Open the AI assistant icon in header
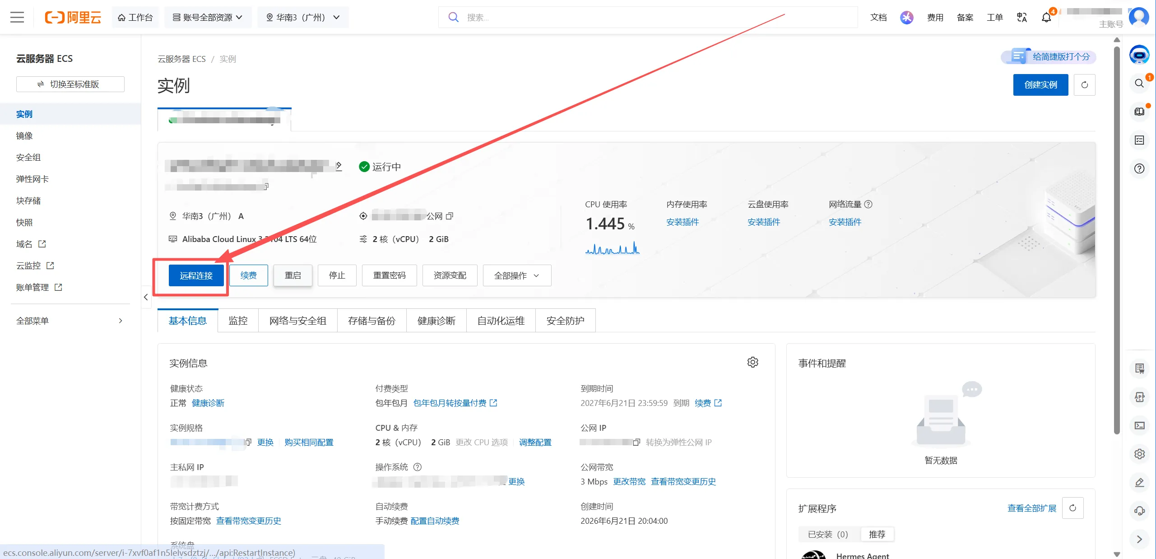Screen dimensions: 1156x559 [x=906, y=18]
